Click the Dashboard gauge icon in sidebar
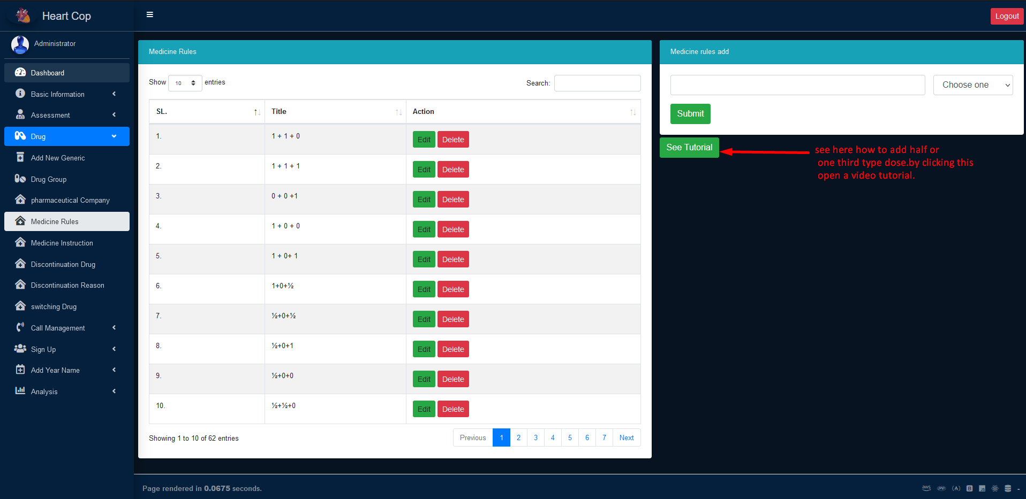 coord(20,73)
